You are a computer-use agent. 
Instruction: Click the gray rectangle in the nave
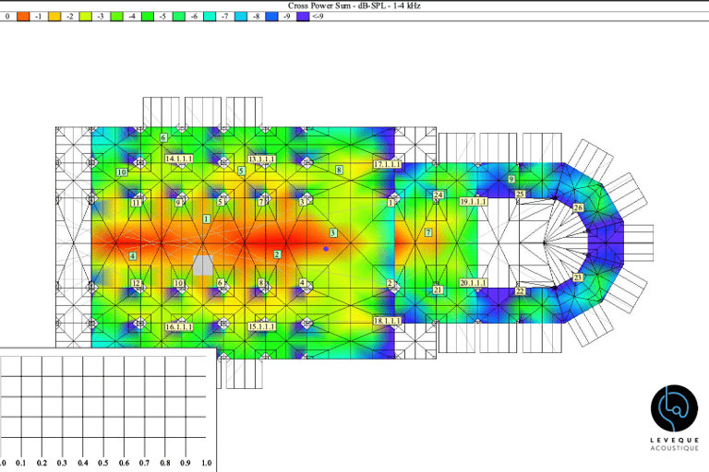point(203,265)
